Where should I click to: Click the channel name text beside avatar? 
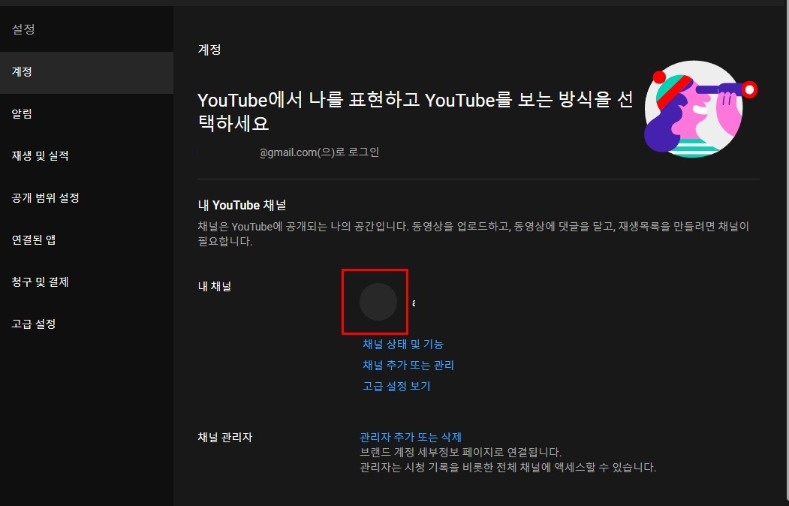click(414, 302)
